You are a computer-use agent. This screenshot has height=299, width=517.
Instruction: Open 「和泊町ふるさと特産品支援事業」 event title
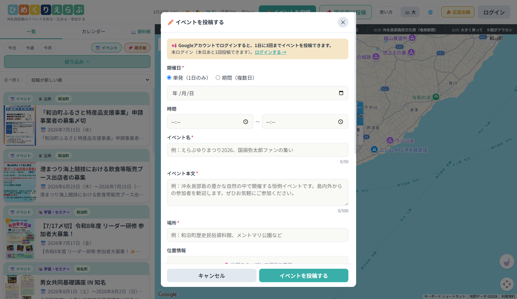(92, 116)
